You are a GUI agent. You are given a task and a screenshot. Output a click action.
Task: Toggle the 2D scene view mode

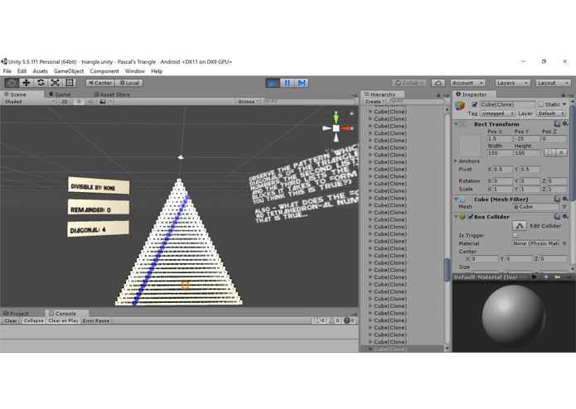point(65,102)
